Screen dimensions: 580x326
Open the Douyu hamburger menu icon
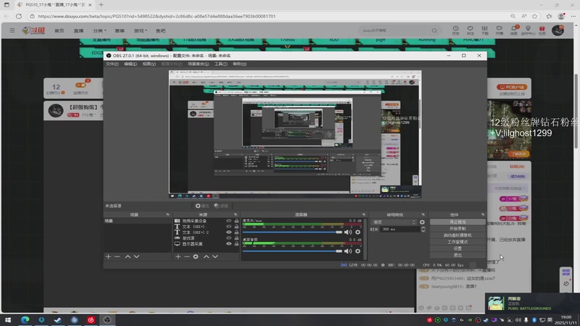click(x=12, y=30)
